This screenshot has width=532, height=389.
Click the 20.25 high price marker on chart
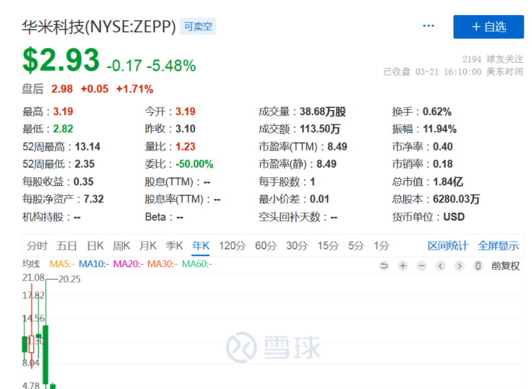click(69, 279)
